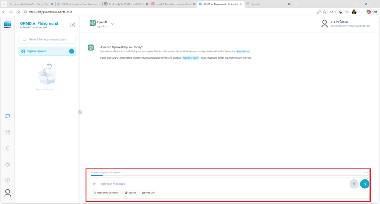380x204 pixels.
Task: Open settings with the gear icon
Action: pos(8,164)
